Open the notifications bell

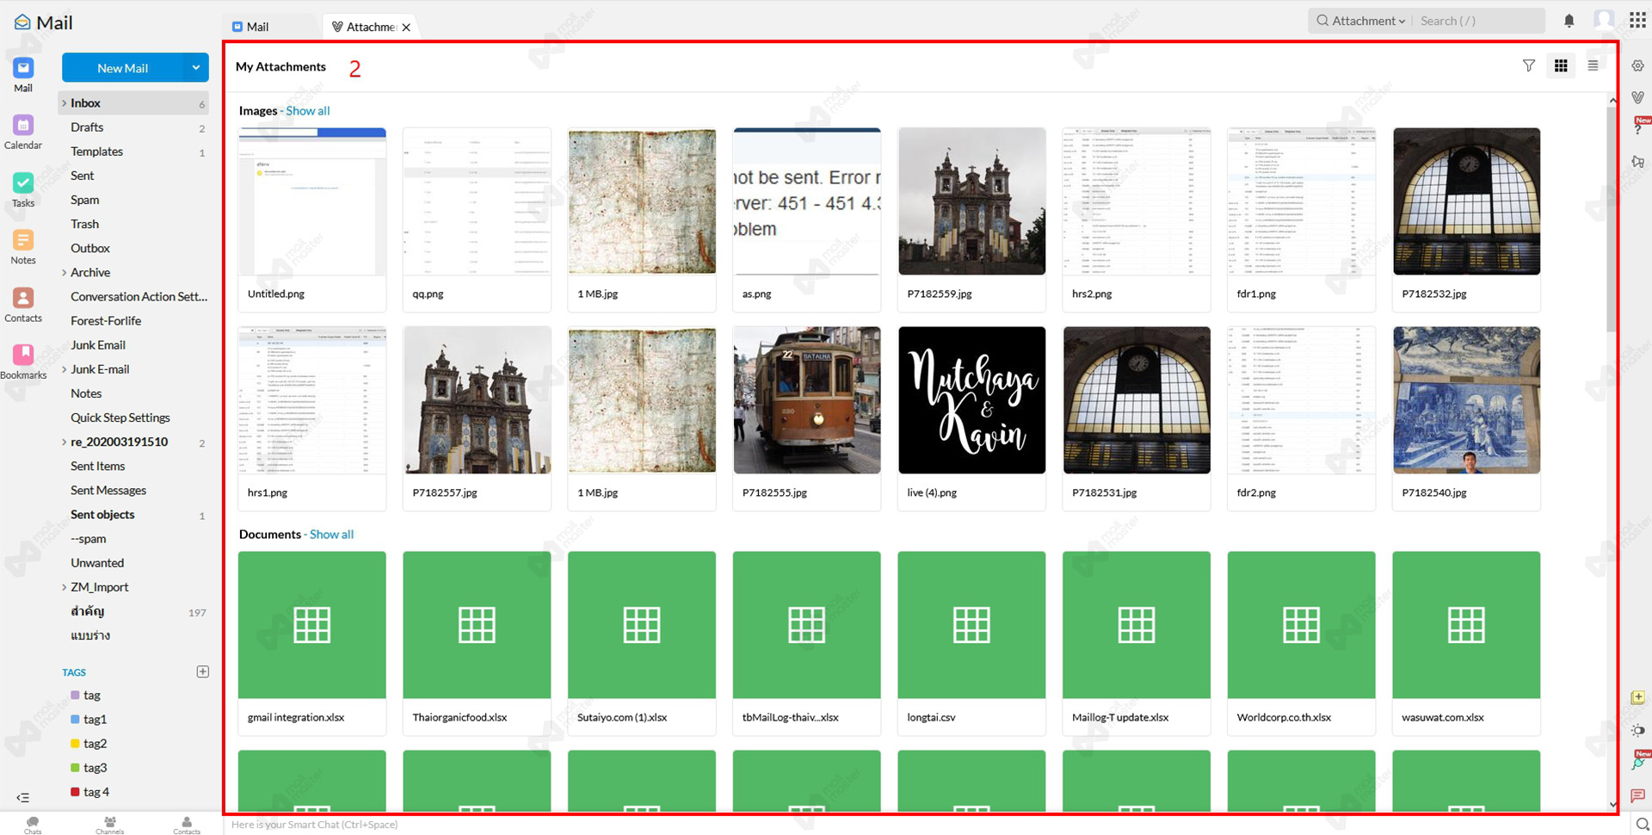coord(1569,21)
